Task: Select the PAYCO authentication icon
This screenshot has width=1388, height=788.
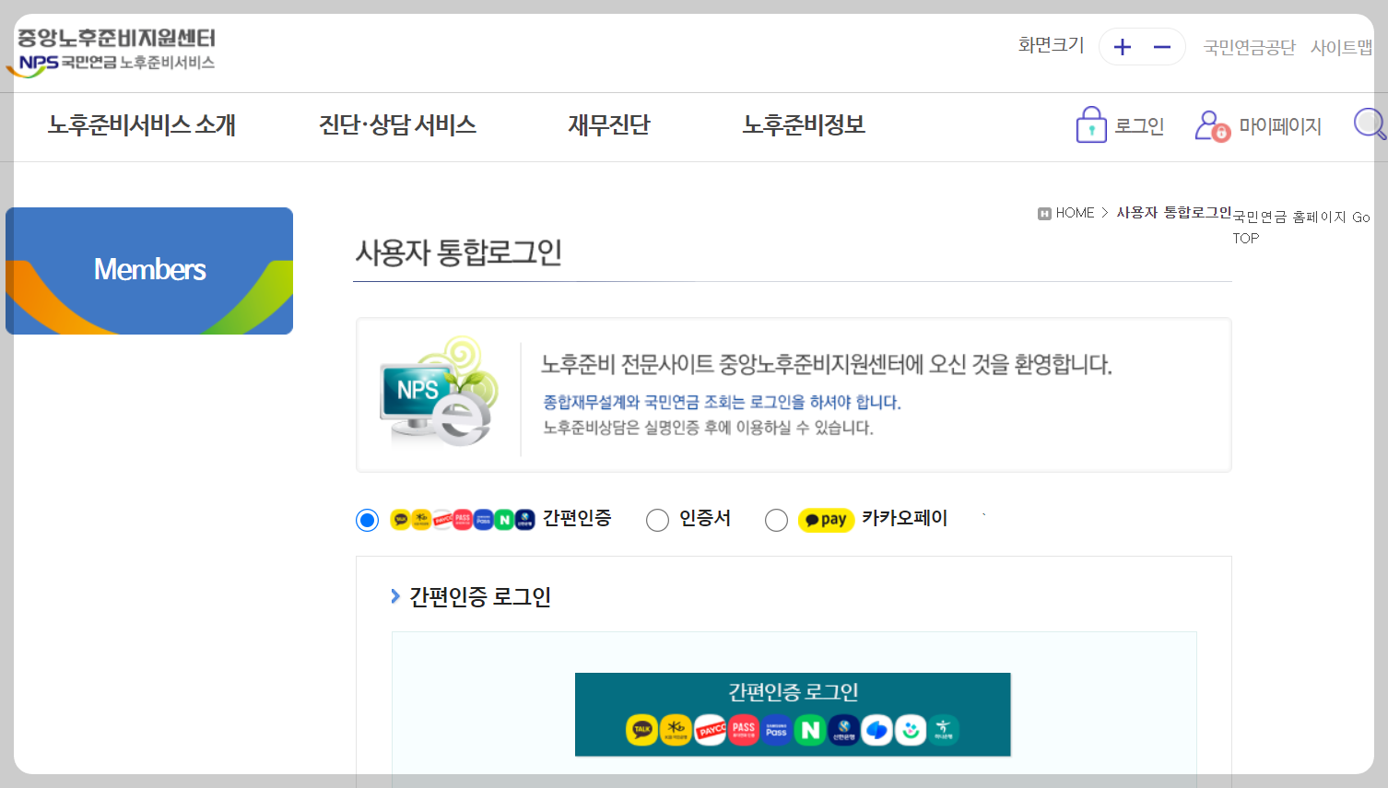Action: [711, 730]
